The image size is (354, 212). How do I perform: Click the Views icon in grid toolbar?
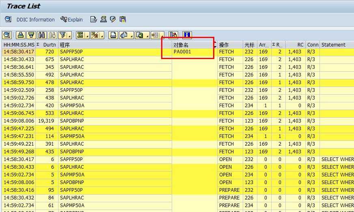[x=124, y=35]
